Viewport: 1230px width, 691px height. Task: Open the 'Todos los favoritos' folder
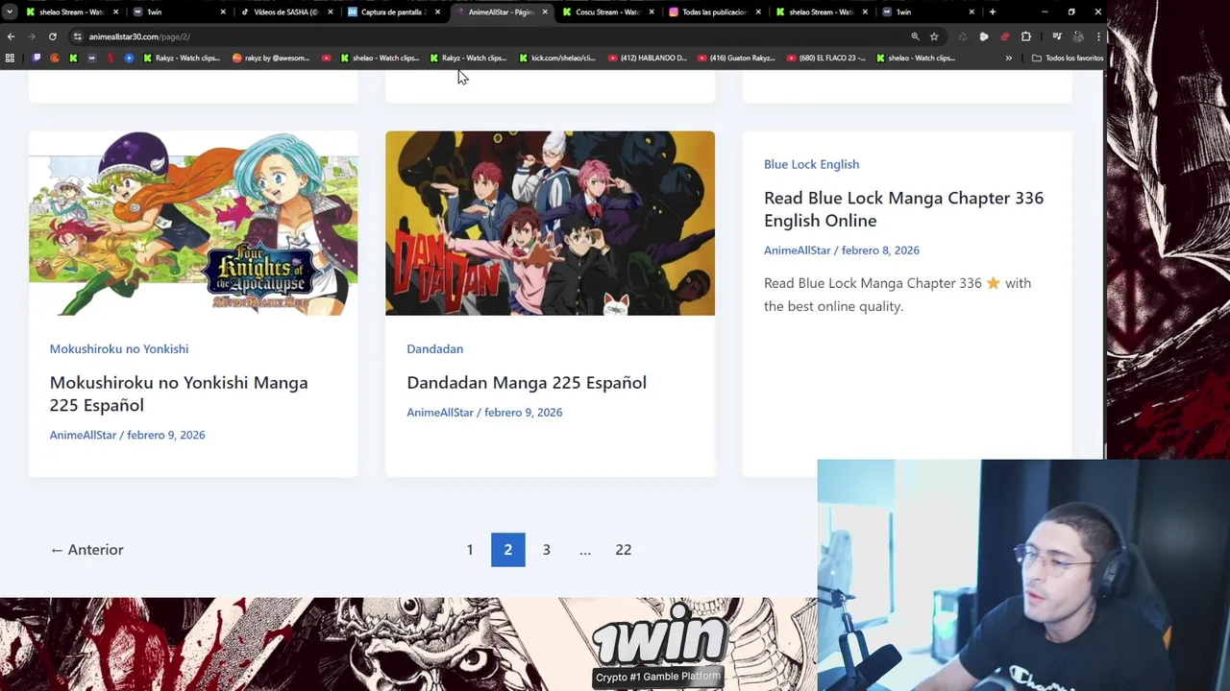coord(1068,58)
